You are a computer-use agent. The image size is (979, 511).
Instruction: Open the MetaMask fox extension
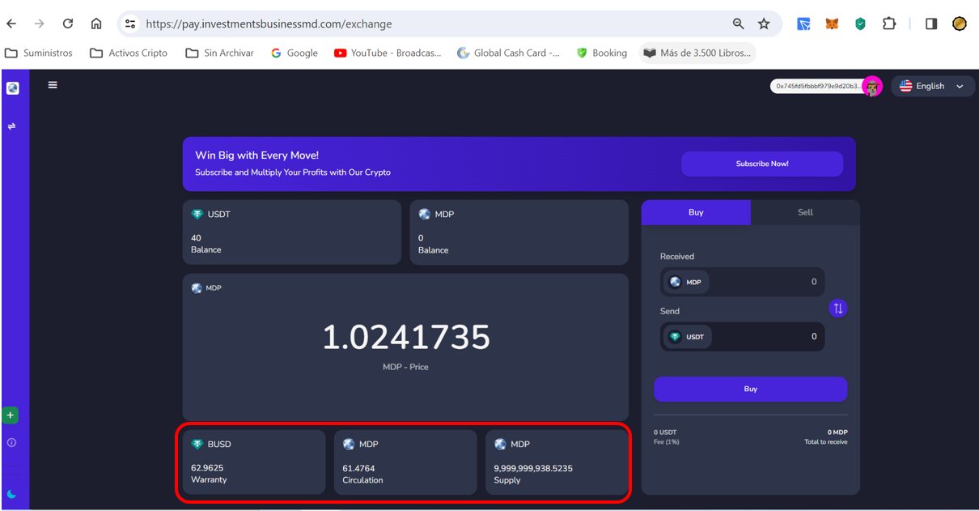832,24
